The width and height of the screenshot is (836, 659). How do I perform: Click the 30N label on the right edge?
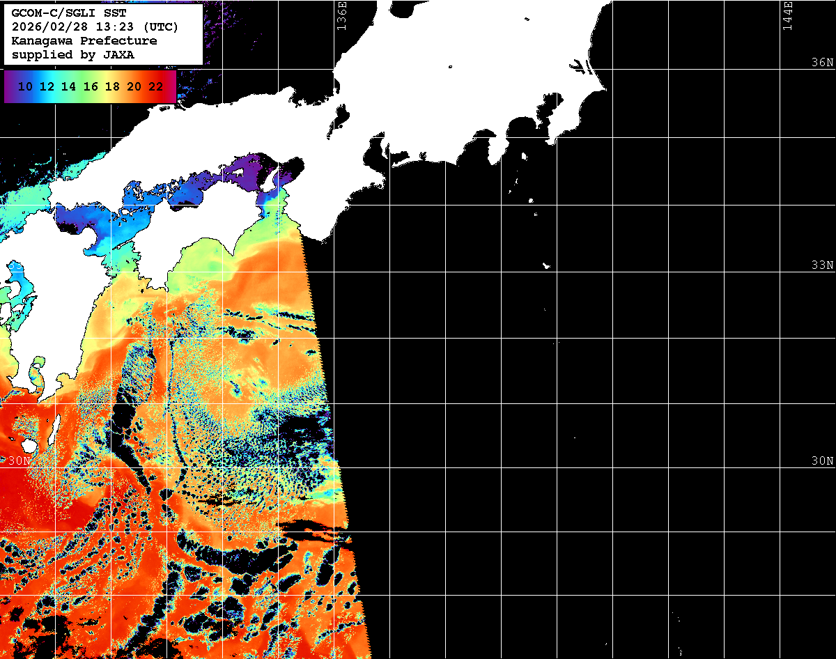822,461
